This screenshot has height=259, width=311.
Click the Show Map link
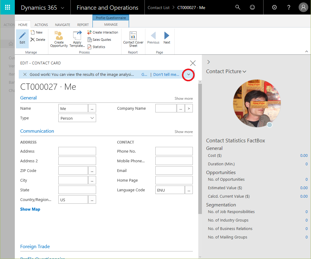[30, 209]
